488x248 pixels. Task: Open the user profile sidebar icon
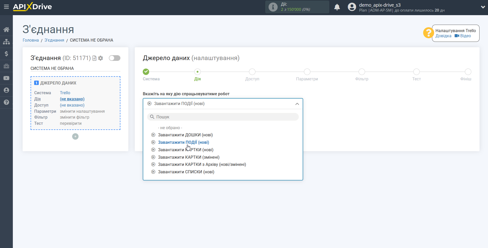click(6, 90)
